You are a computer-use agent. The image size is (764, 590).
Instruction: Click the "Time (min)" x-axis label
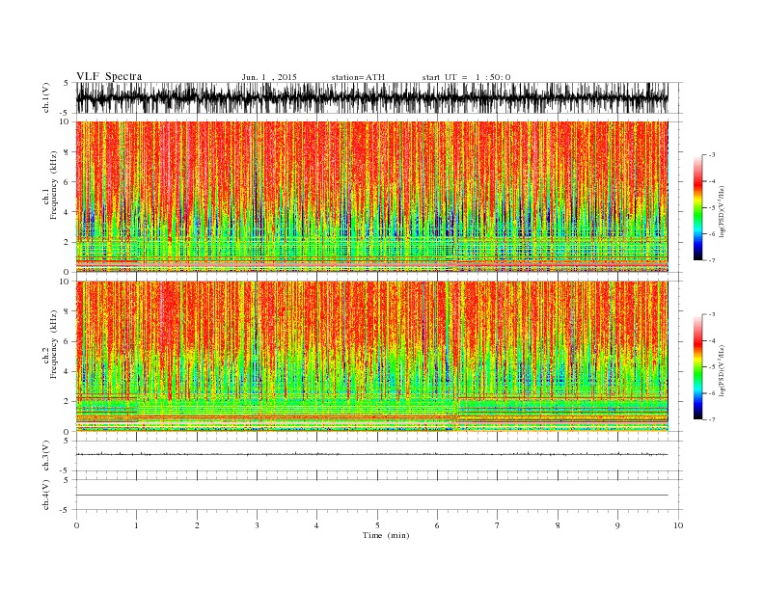(x=386, y=535)
